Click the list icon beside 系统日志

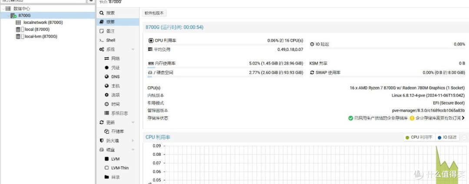click(x=106, y=113)
